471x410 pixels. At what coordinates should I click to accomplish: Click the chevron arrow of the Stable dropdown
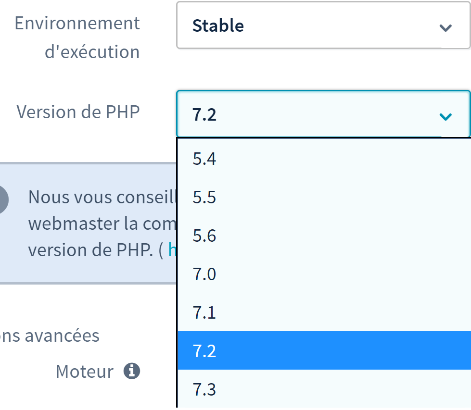pyautogui.click(x=446, y=27)
